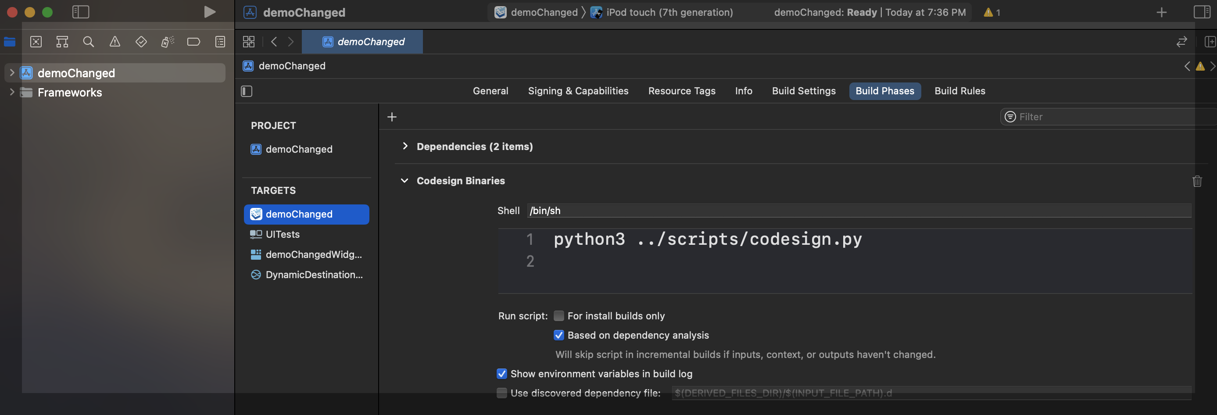Collapse the Codesign Binaries section
1217x415 pixels.
404,181
